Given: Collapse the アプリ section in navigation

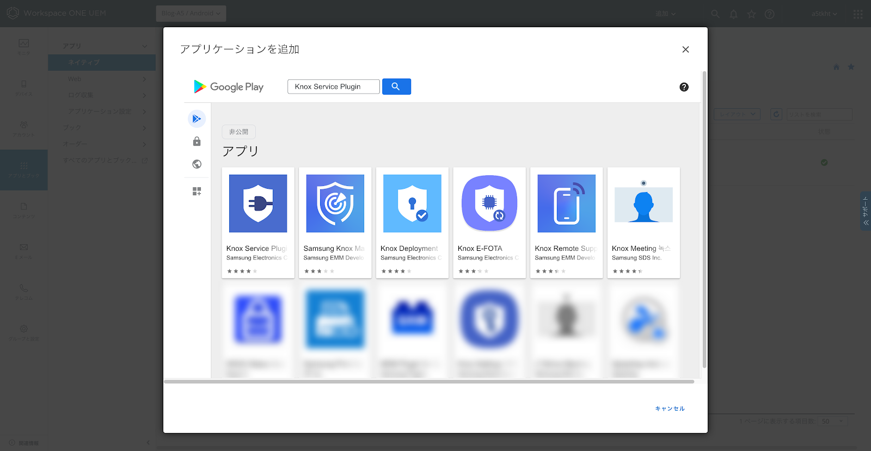Looking at the screenshot, I should (x=144, y=46).
